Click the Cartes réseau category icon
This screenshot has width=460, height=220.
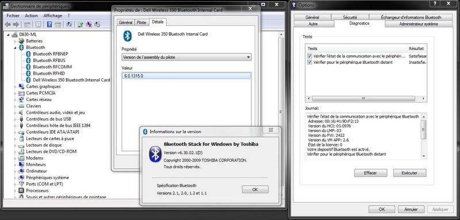pyautogui.click(x=21, y=99)
